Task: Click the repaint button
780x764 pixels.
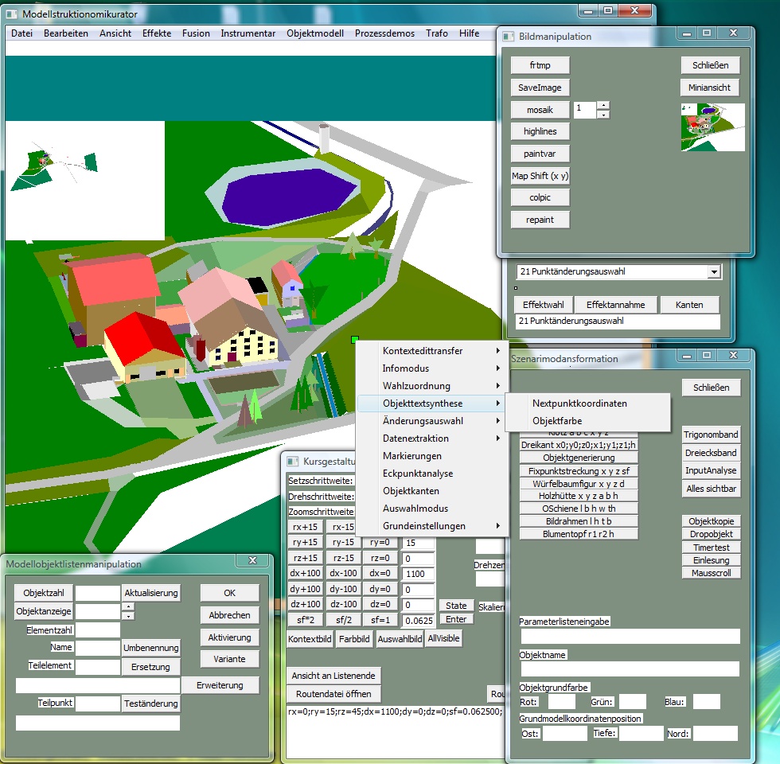Action: [x=540, y=220]
